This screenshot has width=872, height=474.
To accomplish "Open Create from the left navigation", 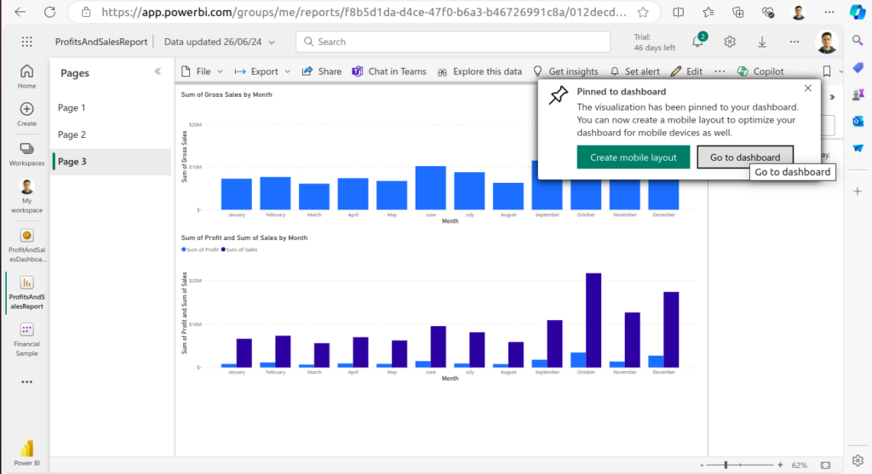I will [x=27, y=114].
